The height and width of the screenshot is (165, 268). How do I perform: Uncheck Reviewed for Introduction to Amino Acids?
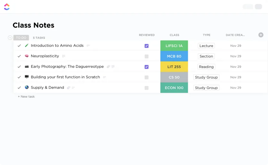(147, 46)
